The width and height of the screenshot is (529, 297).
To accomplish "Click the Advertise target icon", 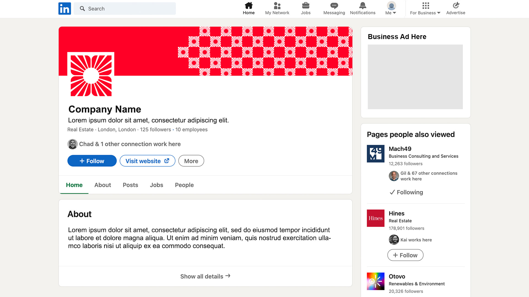I will tap(456, 5).
